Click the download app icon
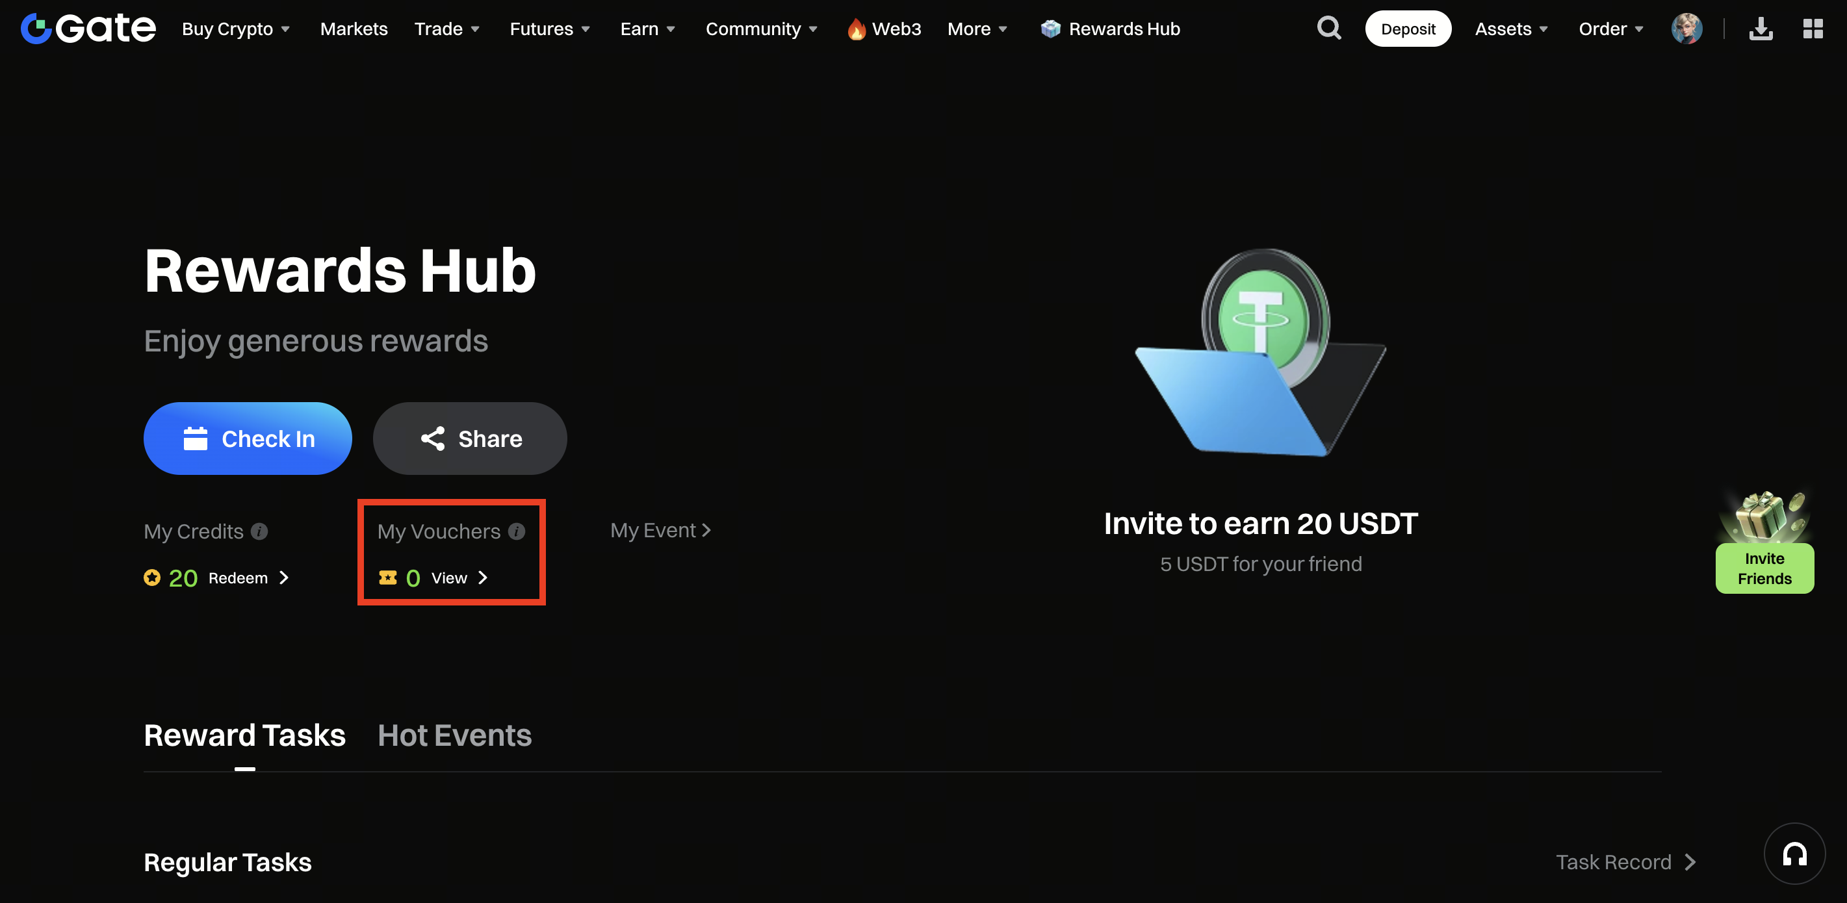The height and width of the screenshot is (903, 1847). [1761, 29]
